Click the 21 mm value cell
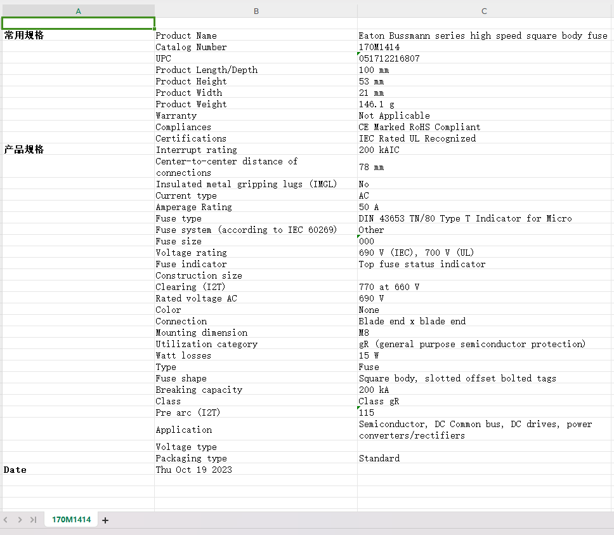 485,93
